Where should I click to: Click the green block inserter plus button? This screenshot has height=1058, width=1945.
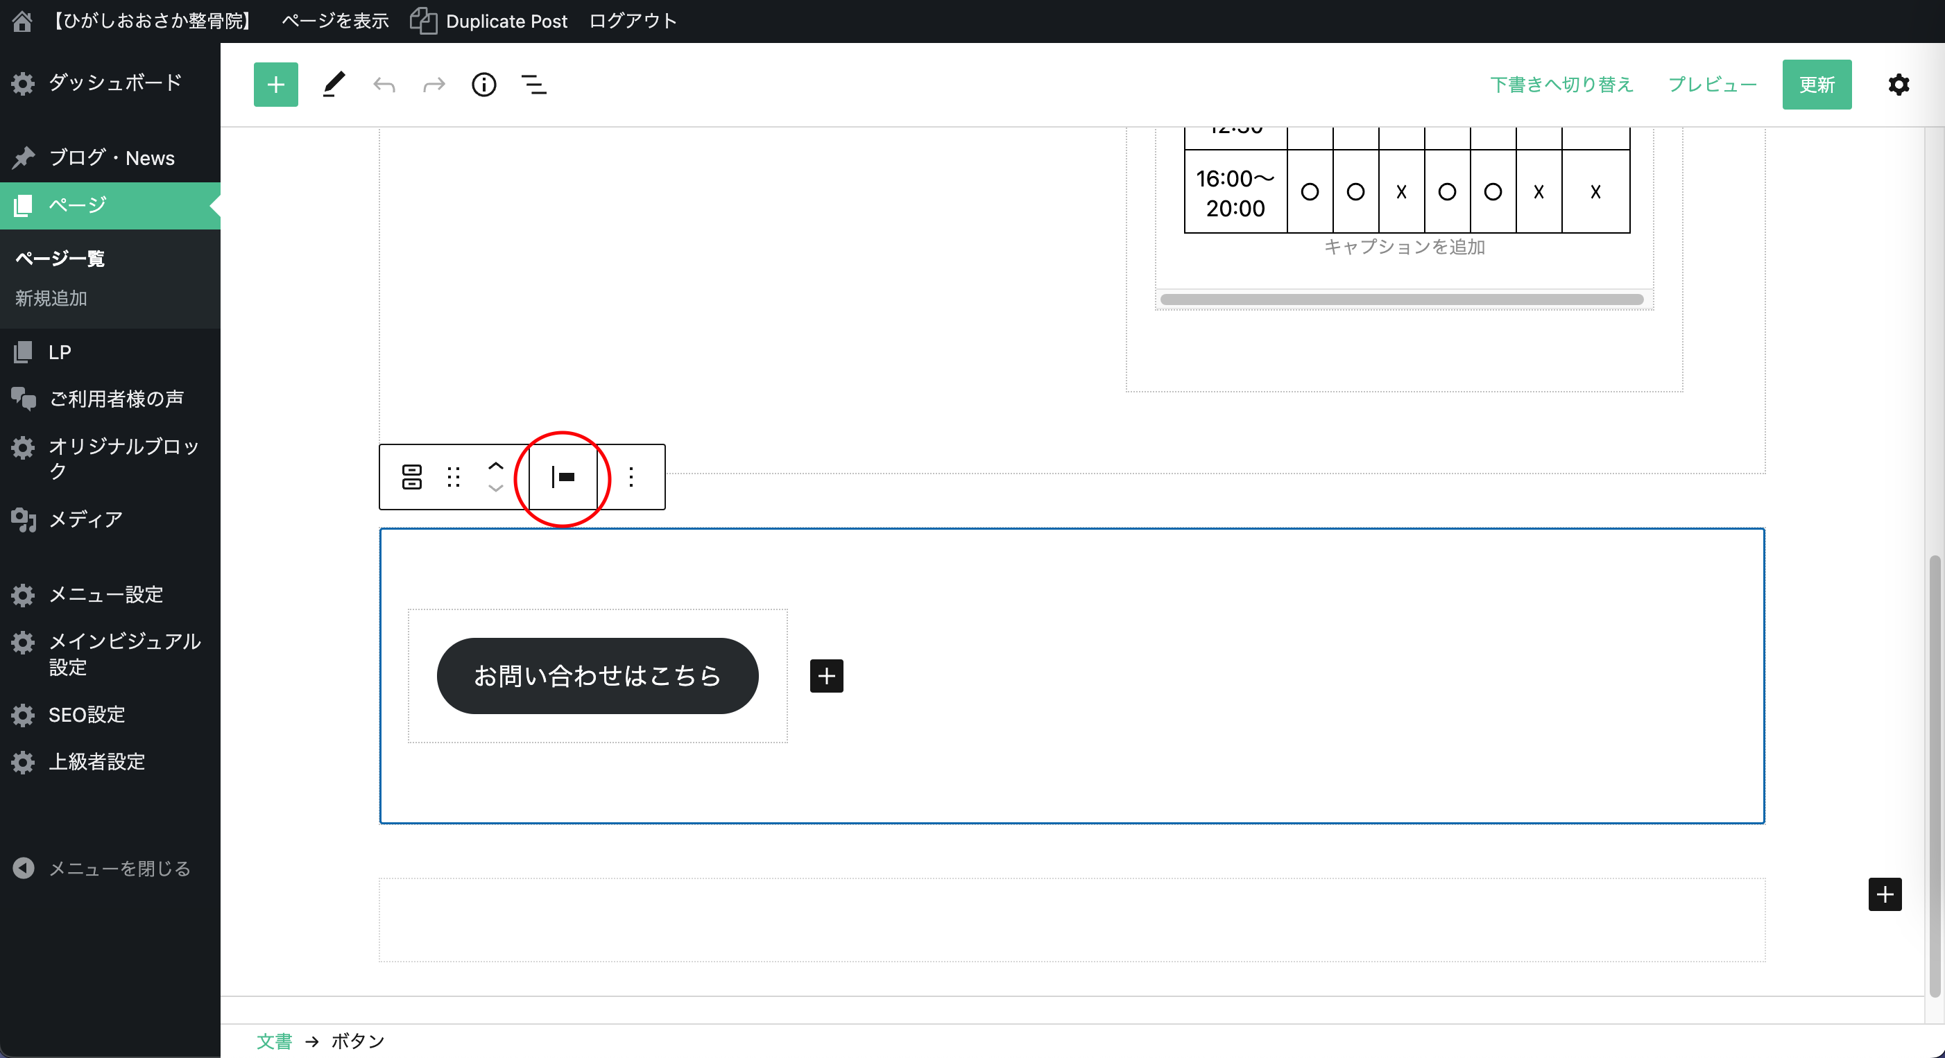[x=275, y=85]
